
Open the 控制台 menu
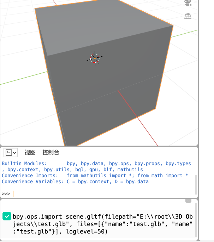pos(51,152)
